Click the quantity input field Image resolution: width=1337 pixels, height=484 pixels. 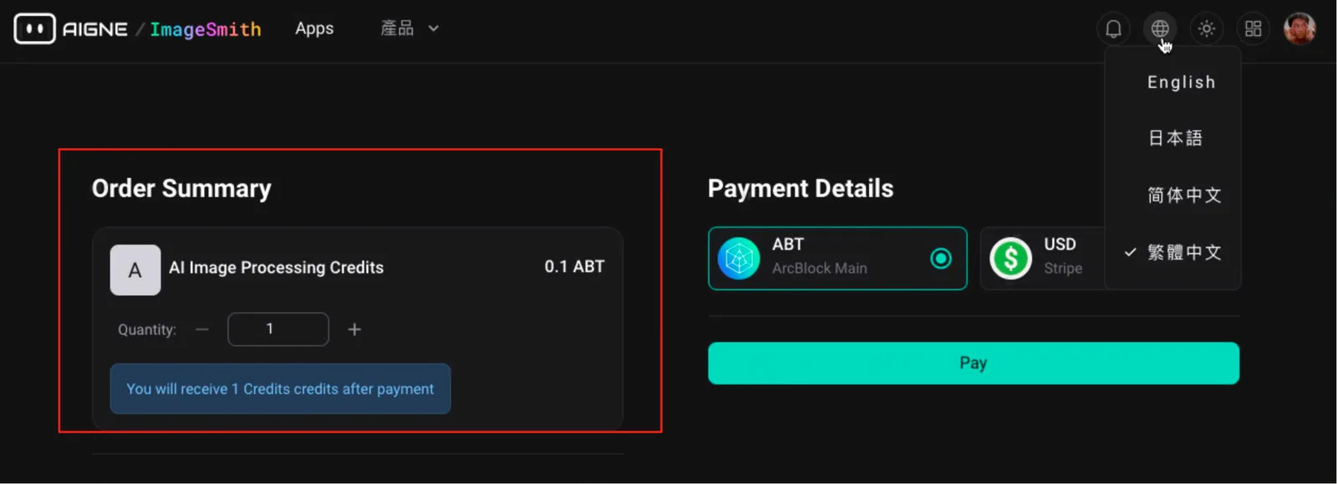click(278, 329)
